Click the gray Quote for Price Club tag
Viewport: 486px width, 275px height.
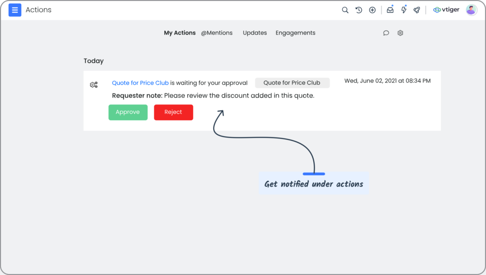tap(292, 82)
